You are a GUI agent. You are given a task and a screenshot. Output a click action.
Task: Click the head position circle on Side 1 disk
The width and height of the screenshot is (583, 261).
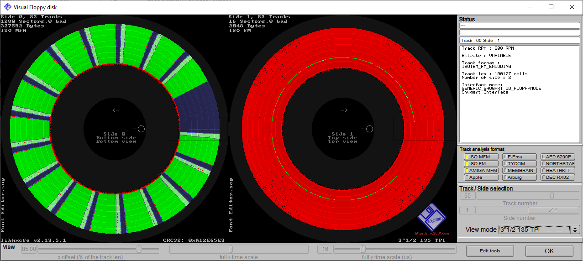coord(369,129)
